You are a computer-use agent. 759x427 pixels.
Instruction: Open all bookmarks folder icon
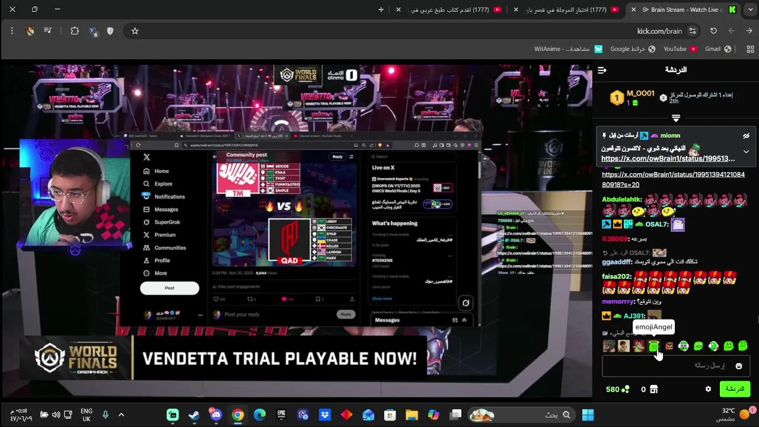tap(750, 49)
